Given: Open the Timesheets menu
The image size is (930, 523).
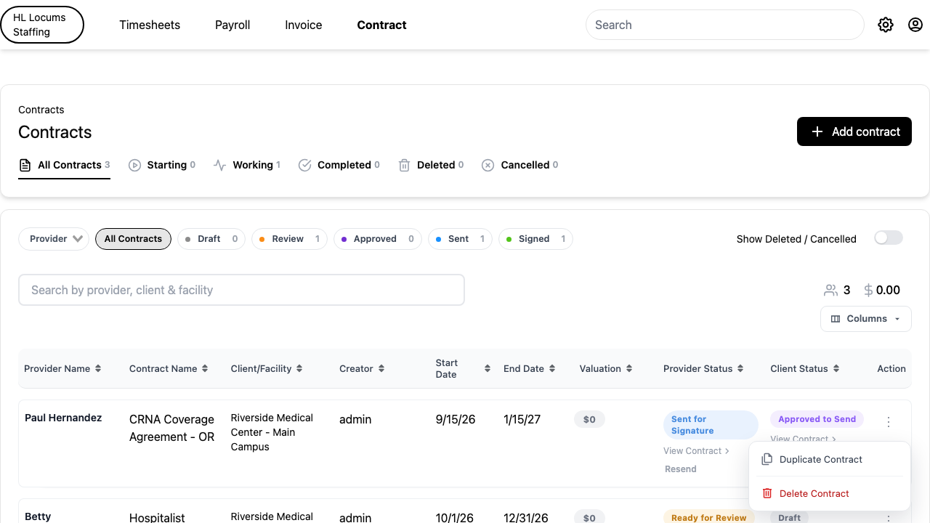Looking at the screenshot, I should point(150,25).
